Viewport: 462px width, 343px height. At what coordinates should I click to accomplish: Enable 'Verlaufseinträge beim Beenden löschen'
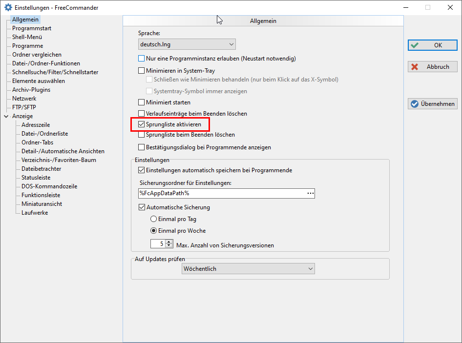click(x=142, y=113)
